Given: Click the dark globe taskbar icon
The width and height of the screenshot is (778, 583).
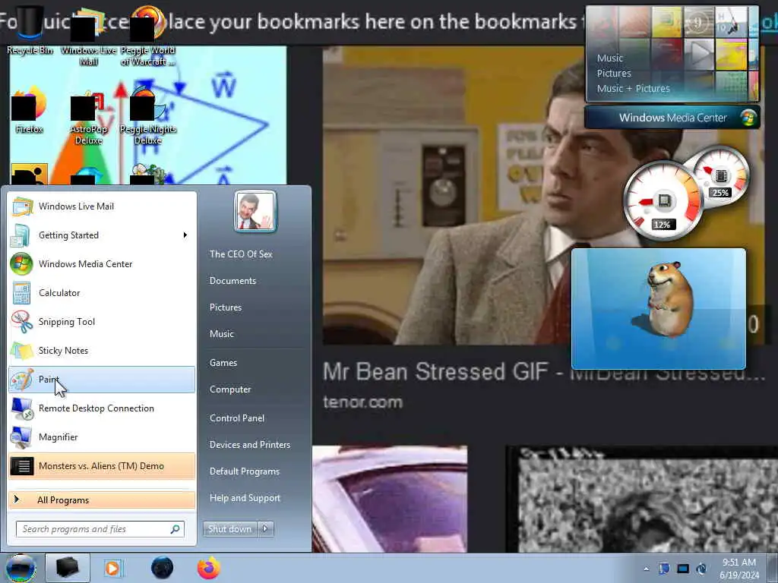Looking at the screenshot, I should coord(162,568).
